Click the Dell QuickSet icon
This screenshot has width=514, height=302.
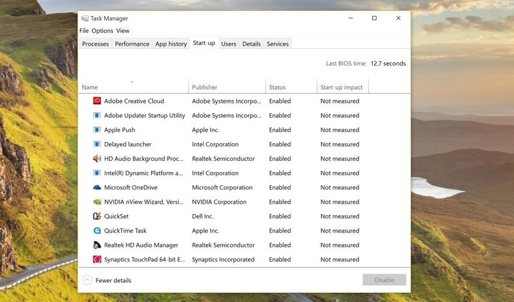tap(97, 216)
